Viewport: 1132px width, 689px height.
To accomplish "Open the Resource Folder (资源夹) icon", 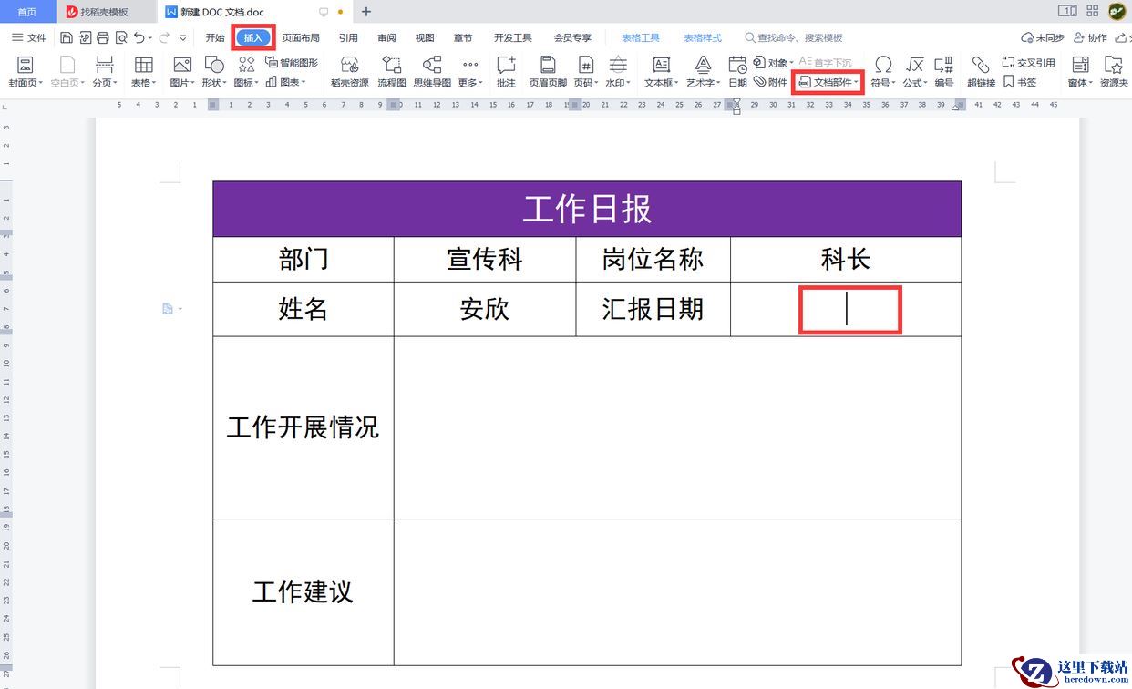I will tap(1113, 65).
